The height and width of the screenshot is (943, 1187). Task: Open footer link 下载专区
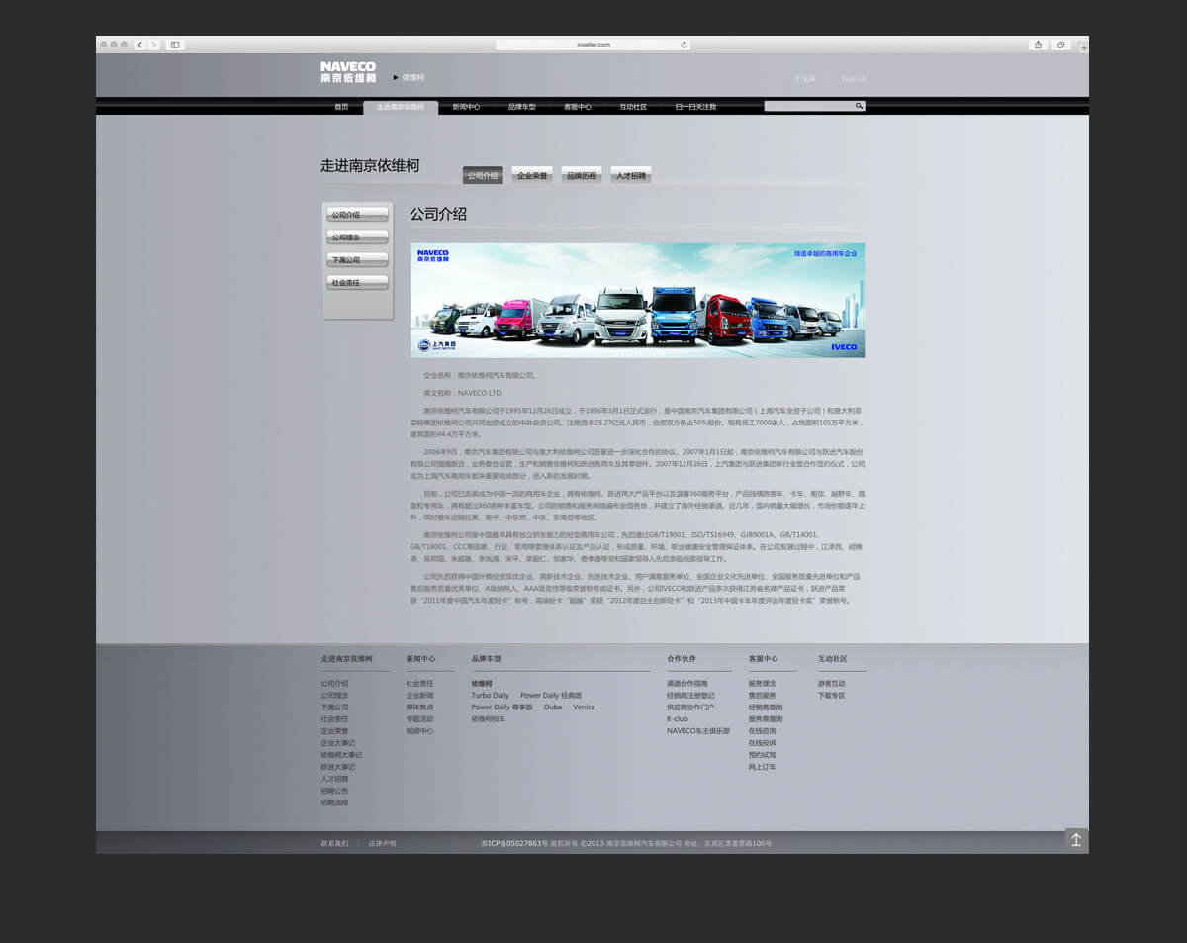[832, 696]
